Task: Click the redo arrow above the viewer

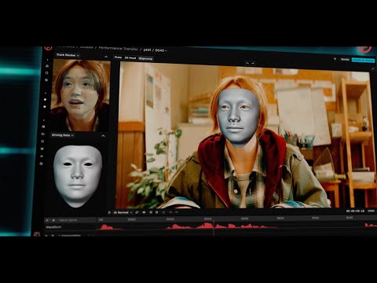Action: (x=253, y=63)
